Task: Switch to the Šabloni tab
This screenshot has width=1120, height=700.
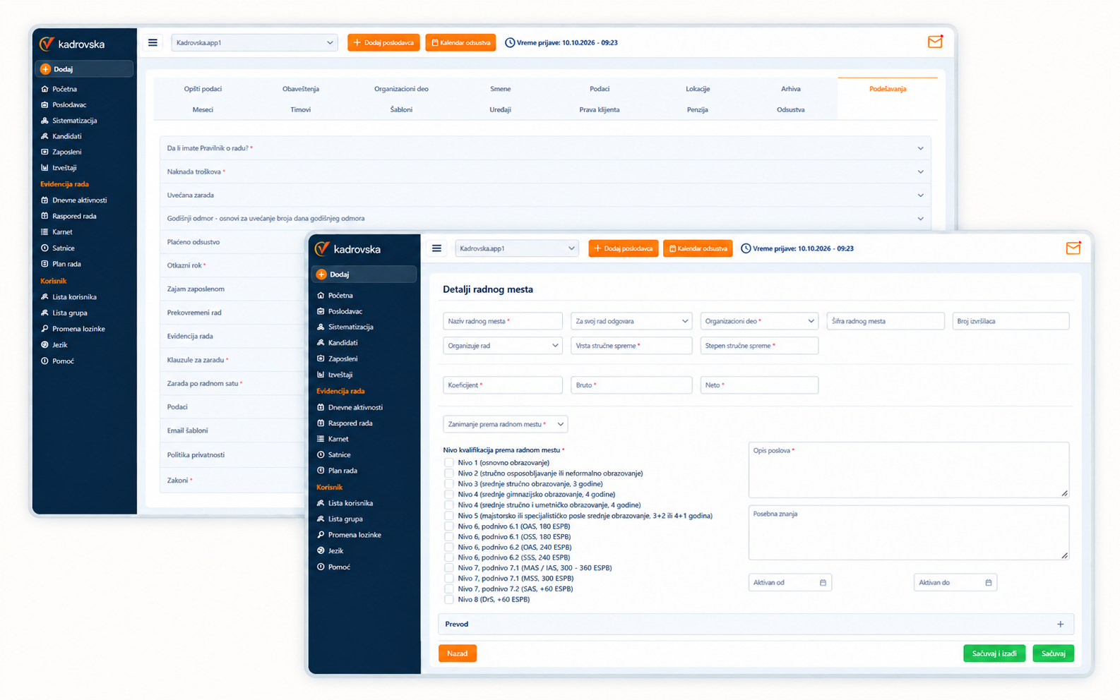Action: click(x=401, y=110)
